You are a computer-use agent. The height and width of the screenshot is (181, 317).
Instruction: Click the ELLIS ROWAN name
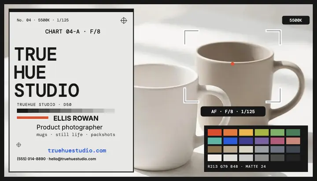pos(76,118)
